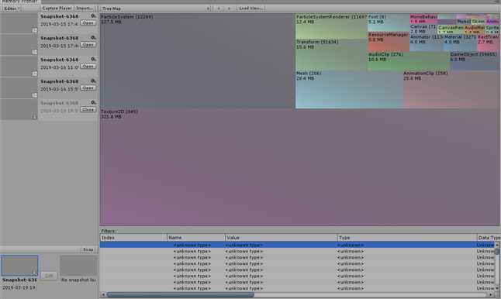Sort table by Type column header

[x=407, y=238]
